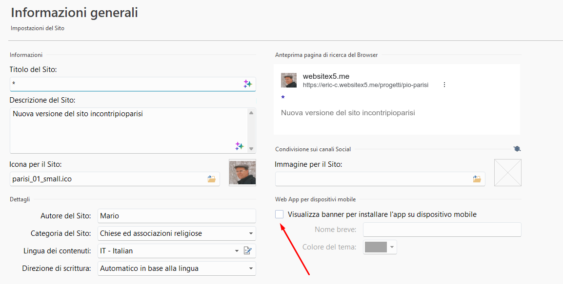Screen dimensions: 563x284
Task: Enable Visualizza banner per installare l'app checkbox
Action: 280,214
